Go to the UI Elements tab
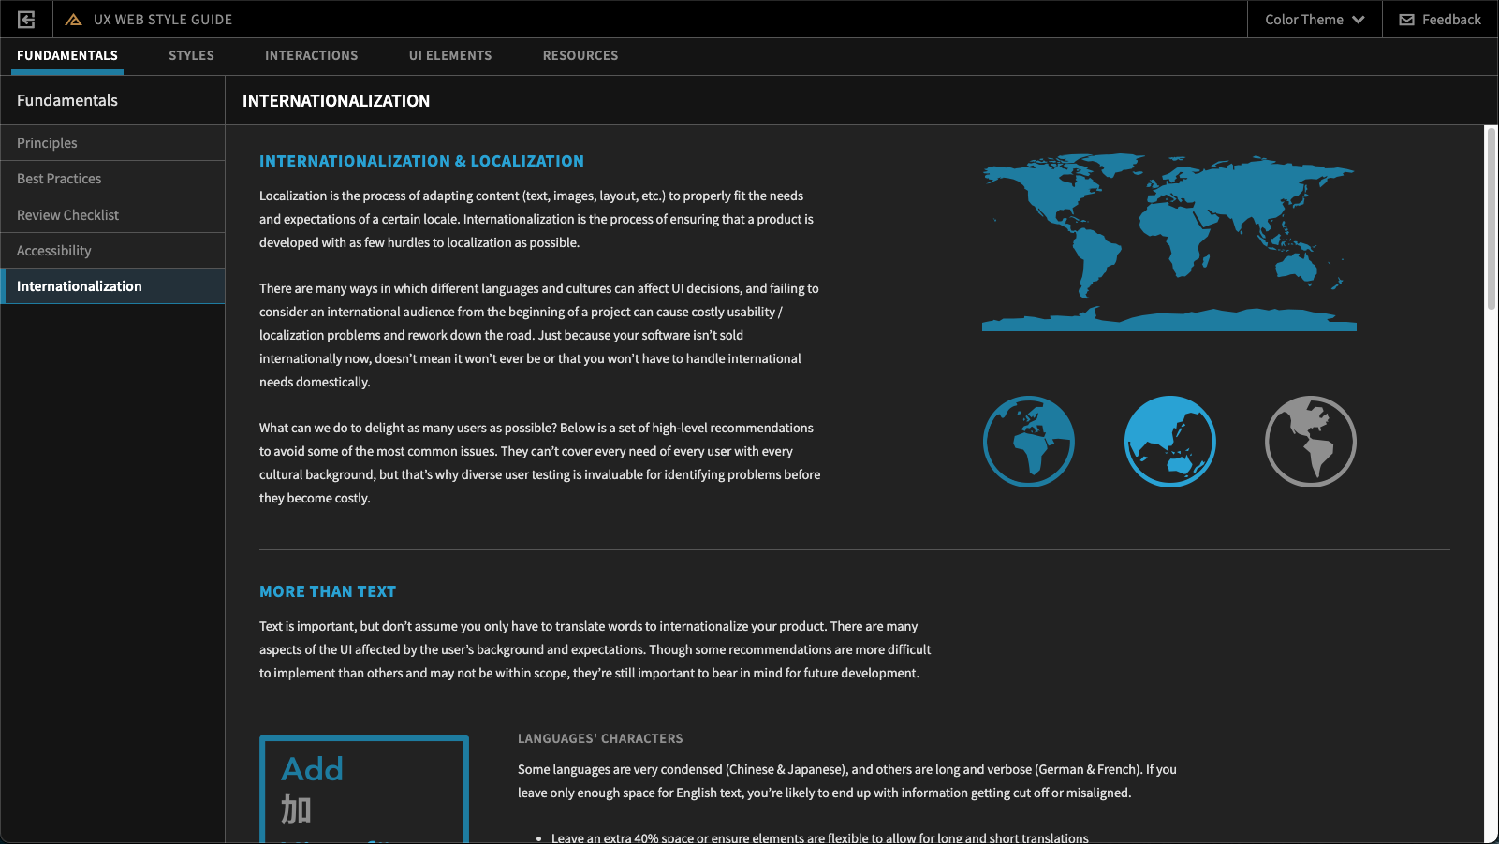 tap(450, 56)
